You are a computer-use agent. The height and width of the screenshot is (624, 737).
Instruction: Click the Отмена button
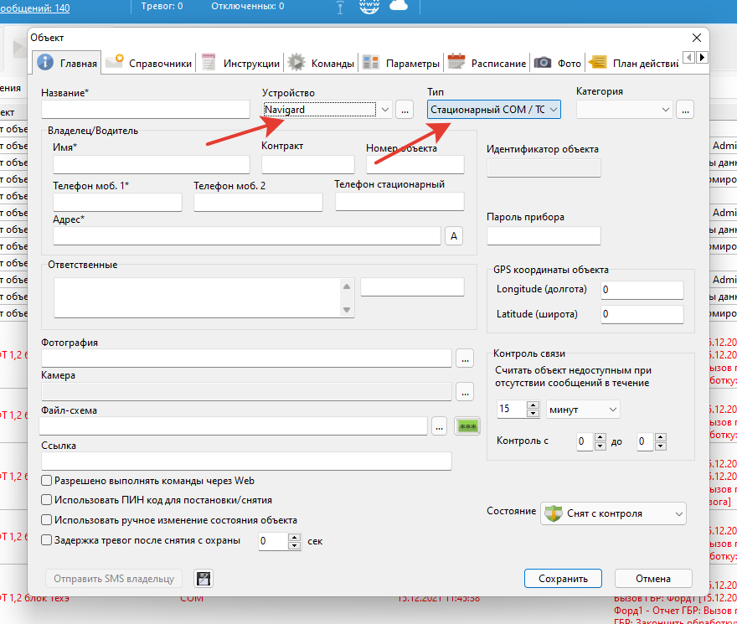click(x=653, y=579)
